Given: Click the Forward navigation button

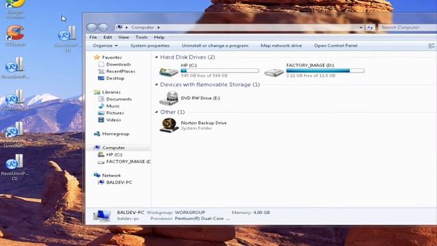Looking at the screenshot, I should [103, 27].
